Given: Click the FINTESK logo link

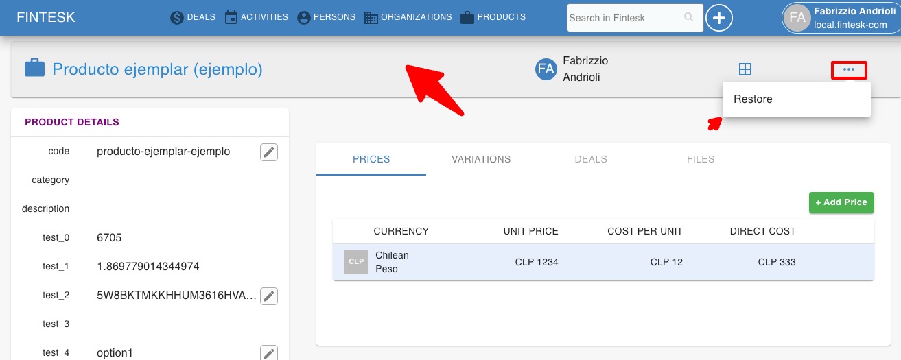Looking at the screenshot, I should tap(46, 18).
